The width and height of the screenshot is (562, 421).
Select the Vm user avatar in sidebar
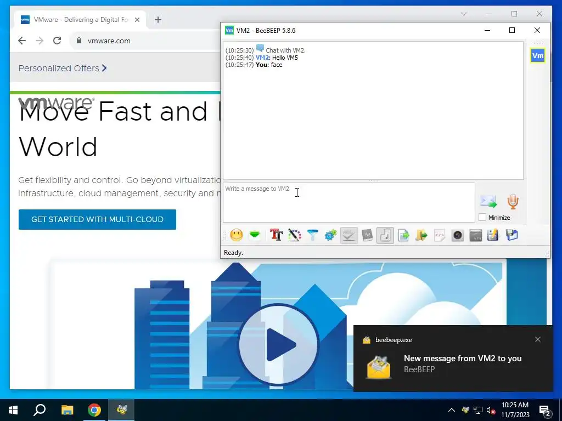(538, 55)
